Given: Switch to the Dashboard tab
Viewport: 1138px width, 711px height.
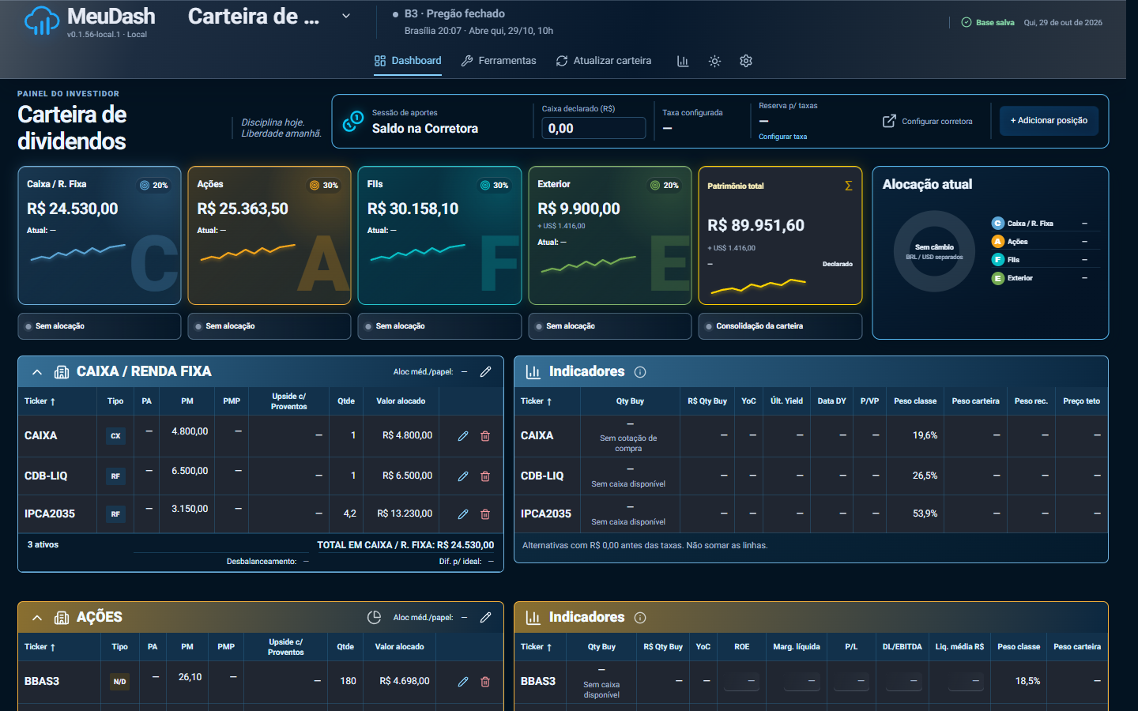Looking at the screenshot, I should pyautogui.click(x=408, y=61).
